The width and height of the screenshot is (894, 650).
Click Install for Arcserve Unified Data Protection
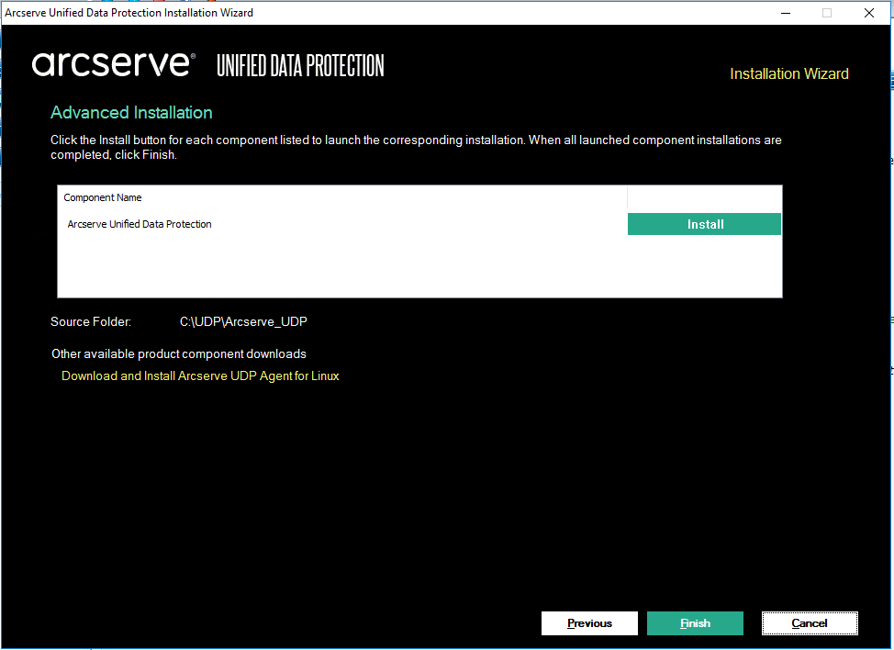[704, 224]
